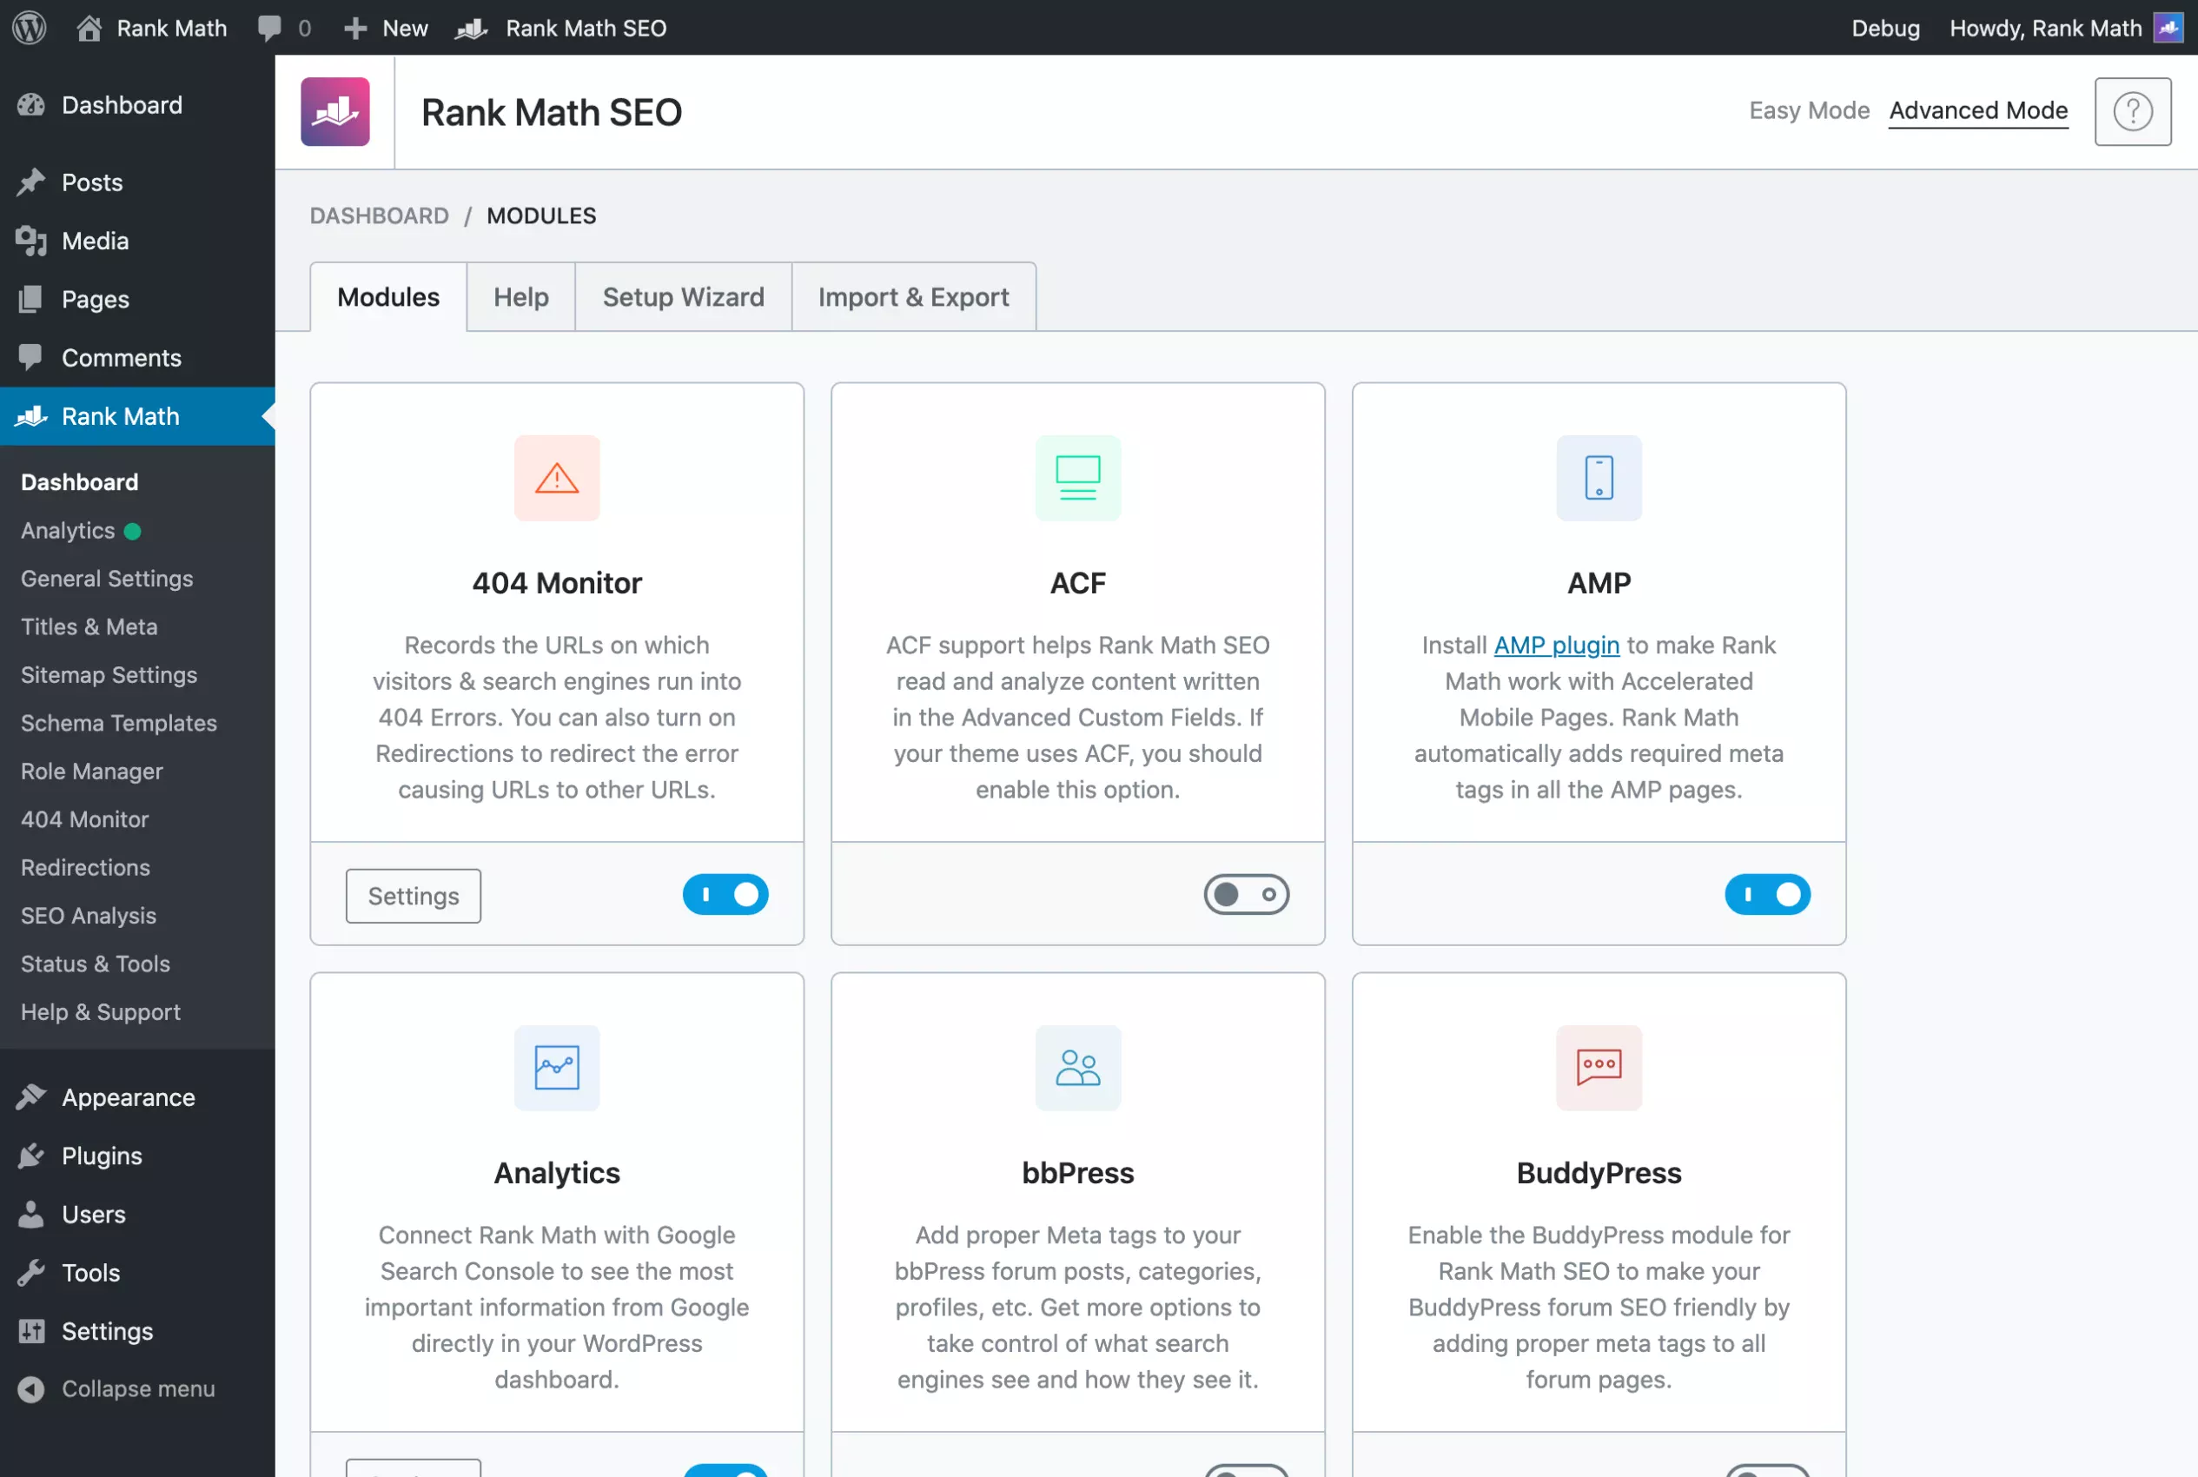Open 404 Monitor Settings button
Image resolution: width=2198 pixels, height=1477 pixels.
tap(413, 895)
